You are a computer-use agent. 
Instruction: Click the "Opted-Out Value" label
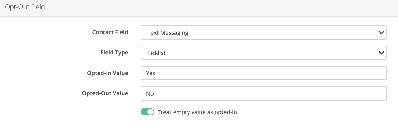coord(105,93)
